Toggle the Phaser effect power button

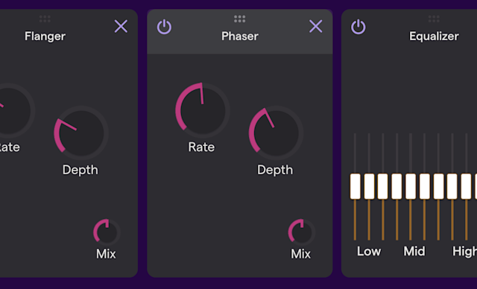(164, 27)
